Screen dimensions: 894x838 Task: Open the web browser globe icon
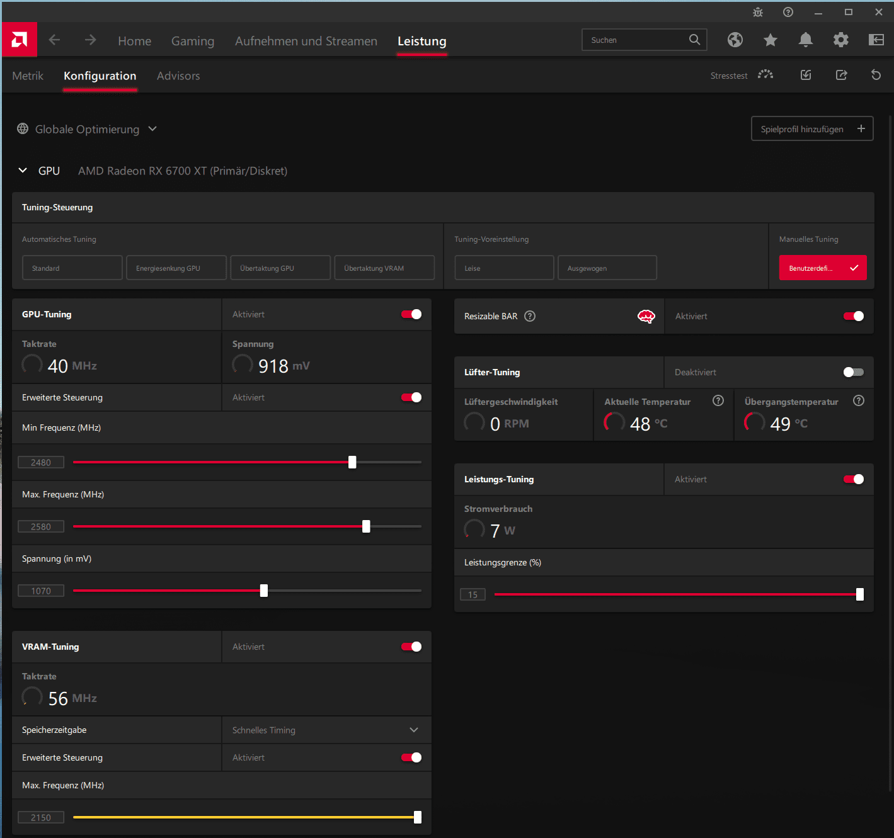coord(735,40)
